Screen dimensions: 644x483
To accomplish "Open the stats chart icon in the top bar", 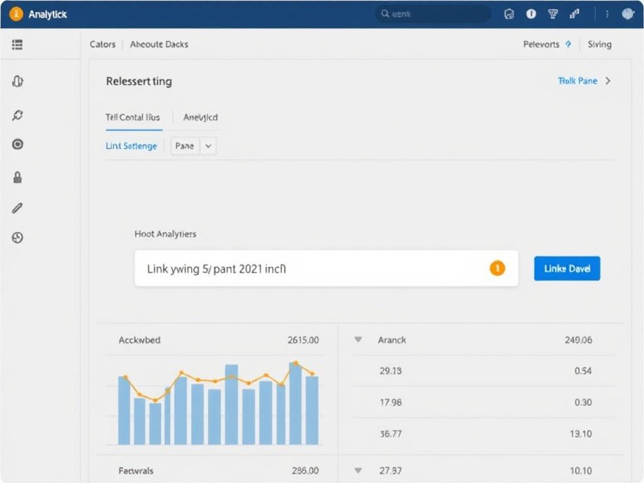I will point(574,13).
